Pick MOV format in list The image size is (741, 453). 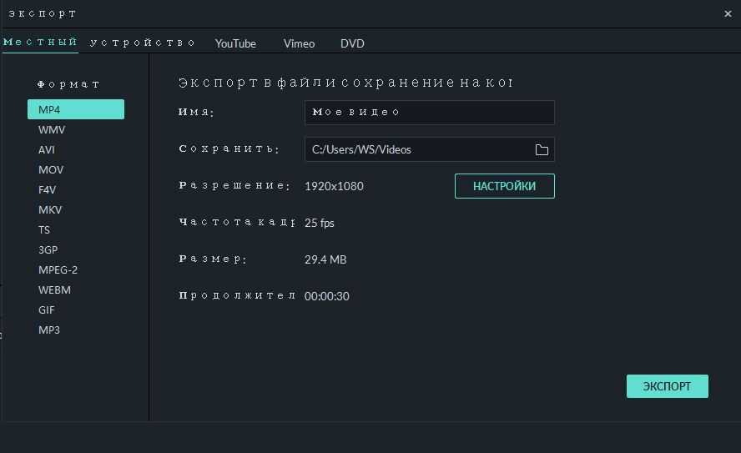(51, 170)
